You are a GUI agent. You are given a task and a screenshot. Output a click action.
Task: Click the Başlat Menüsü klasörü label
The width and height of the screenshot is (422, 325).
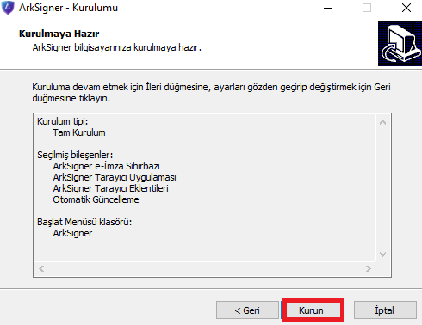(x=84, y=222)
